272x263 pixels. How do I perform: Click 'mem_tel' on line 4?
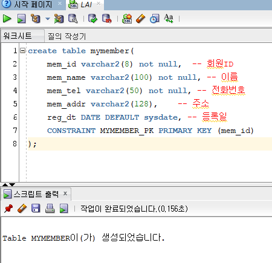[63, 91]
